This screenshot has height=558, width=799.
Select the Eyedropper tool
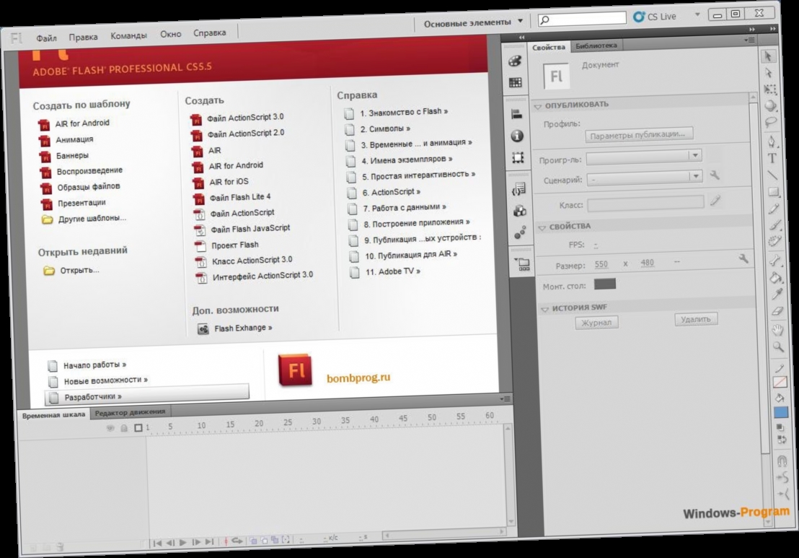[x=777, y=294]
